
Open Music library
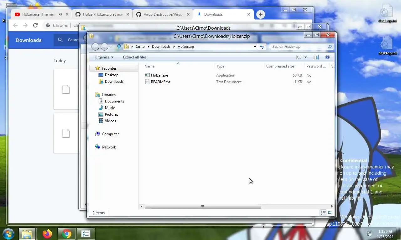[107, 108]
